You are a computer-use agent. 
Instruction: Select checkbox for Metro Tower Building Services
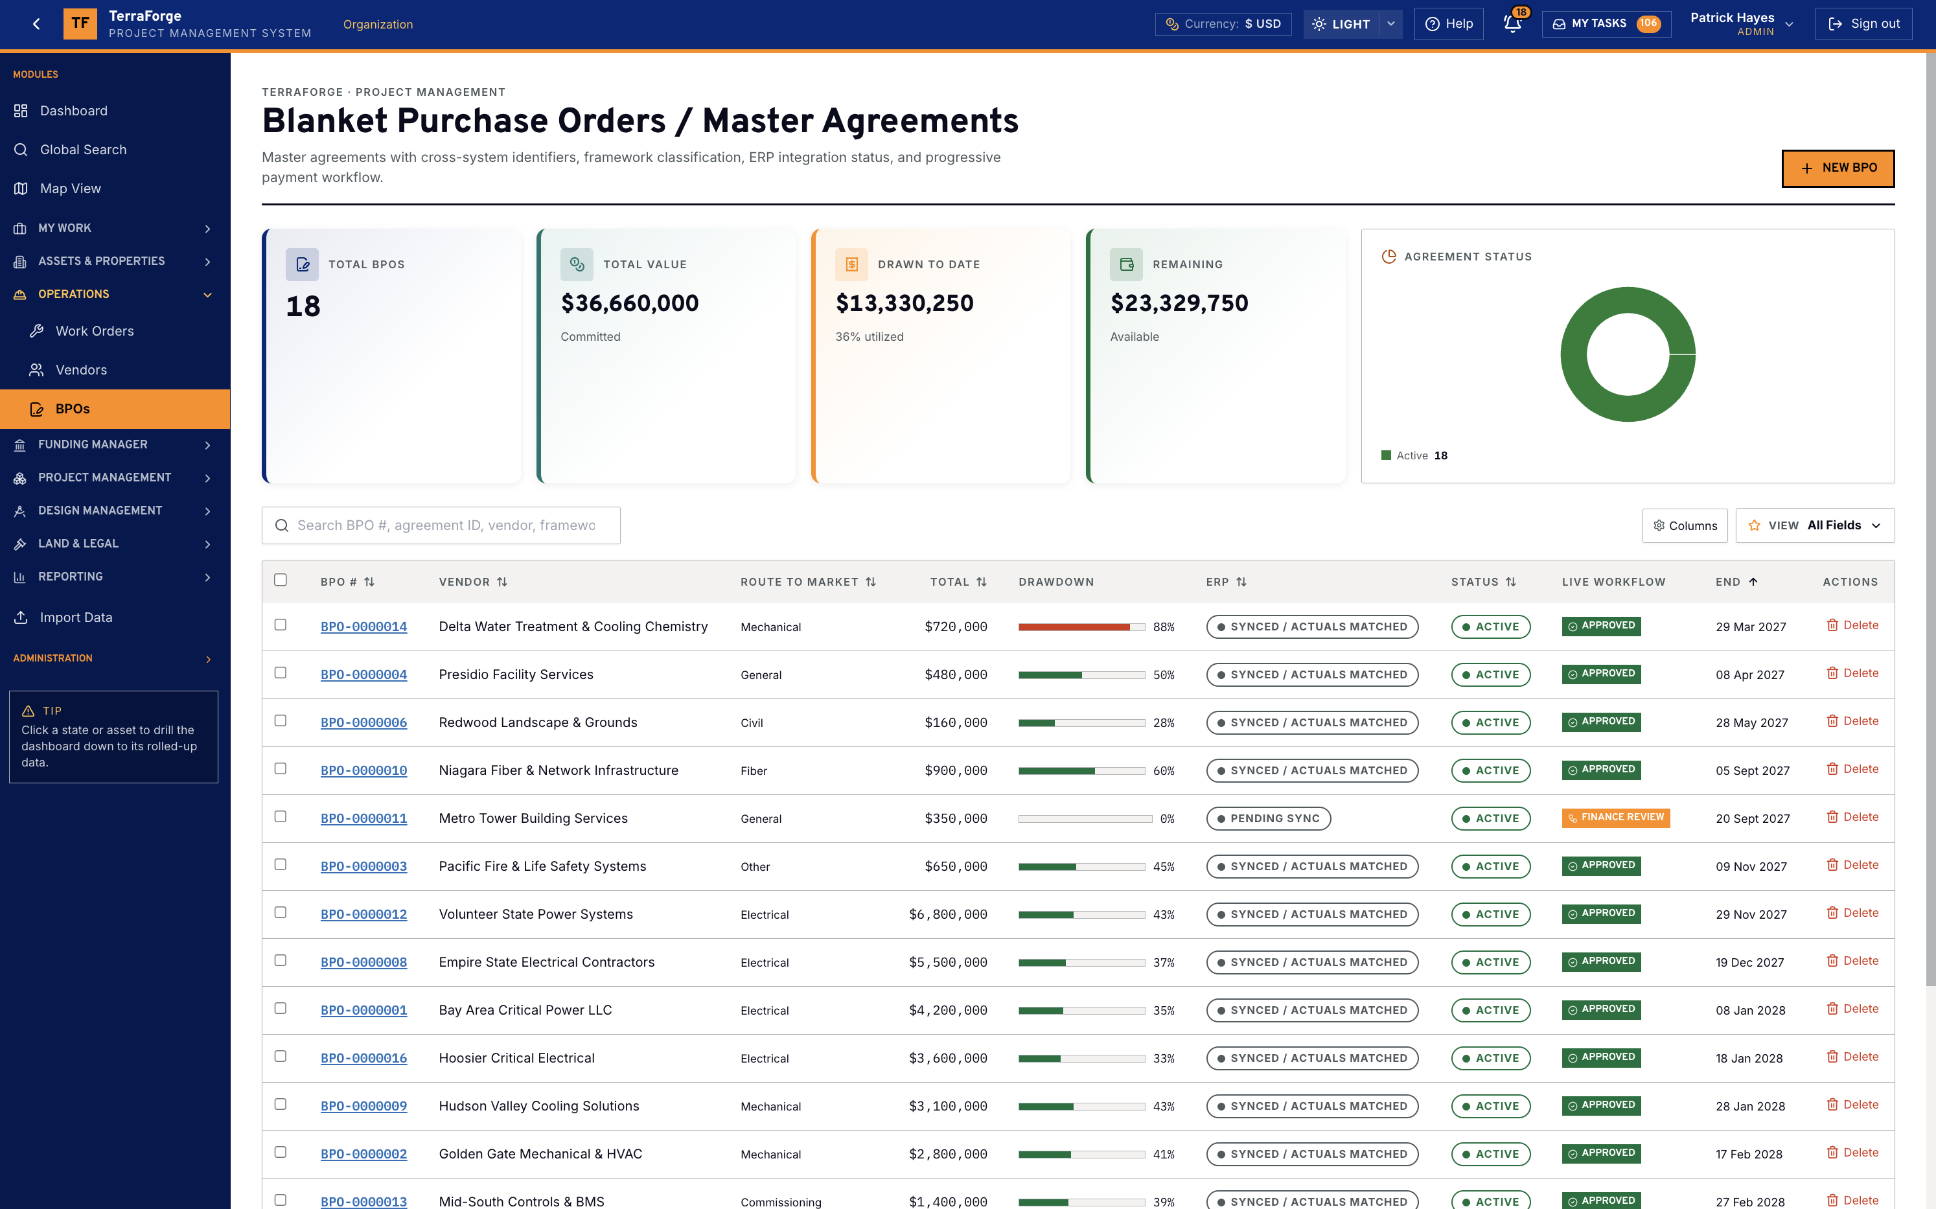click(x=281, y=817)
